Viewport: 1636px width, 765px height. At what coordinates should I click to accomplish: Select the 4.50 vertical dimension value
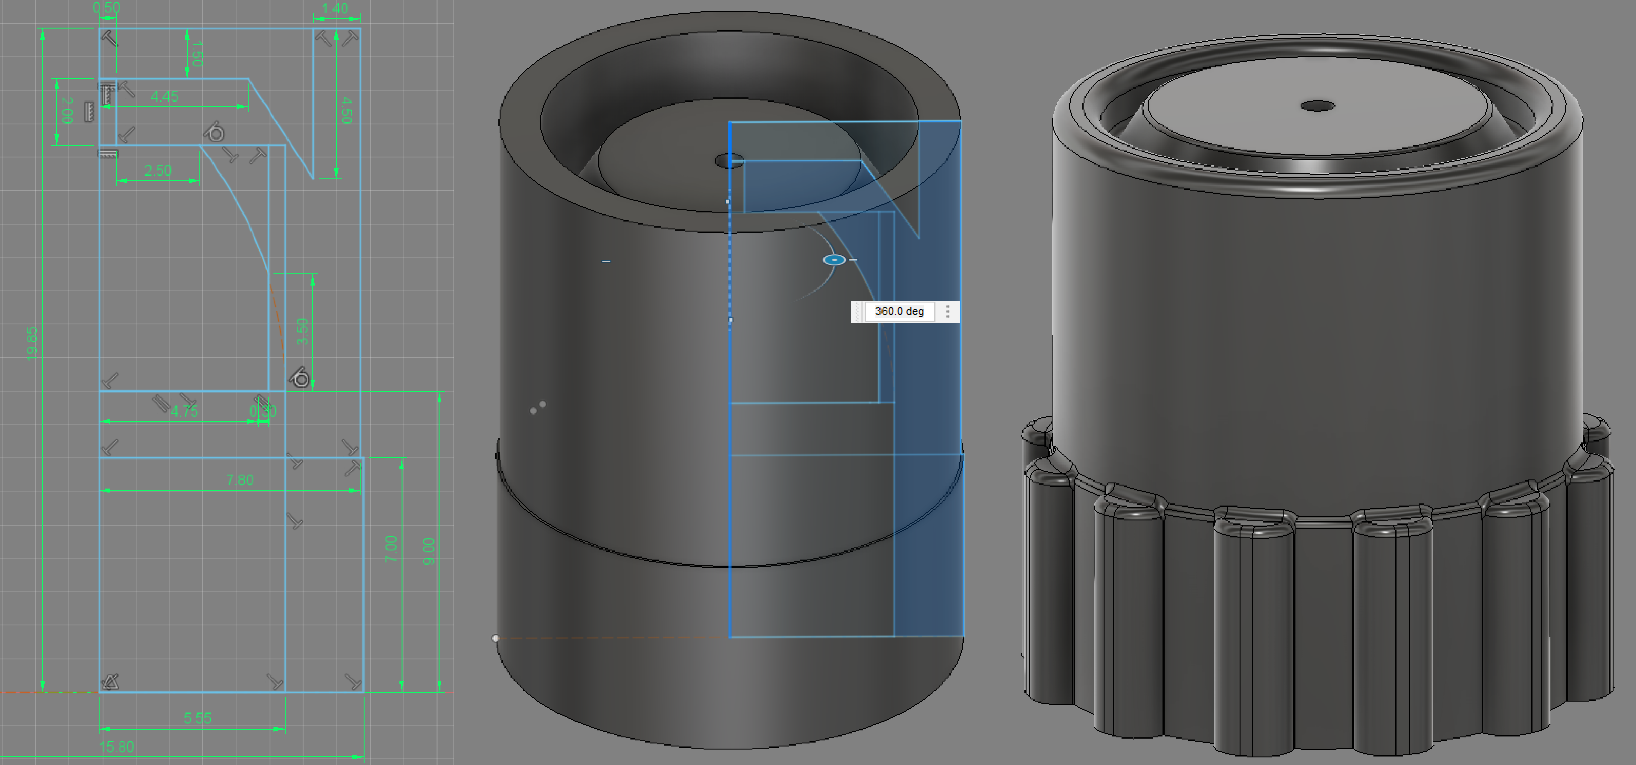(x=346, y=110)
